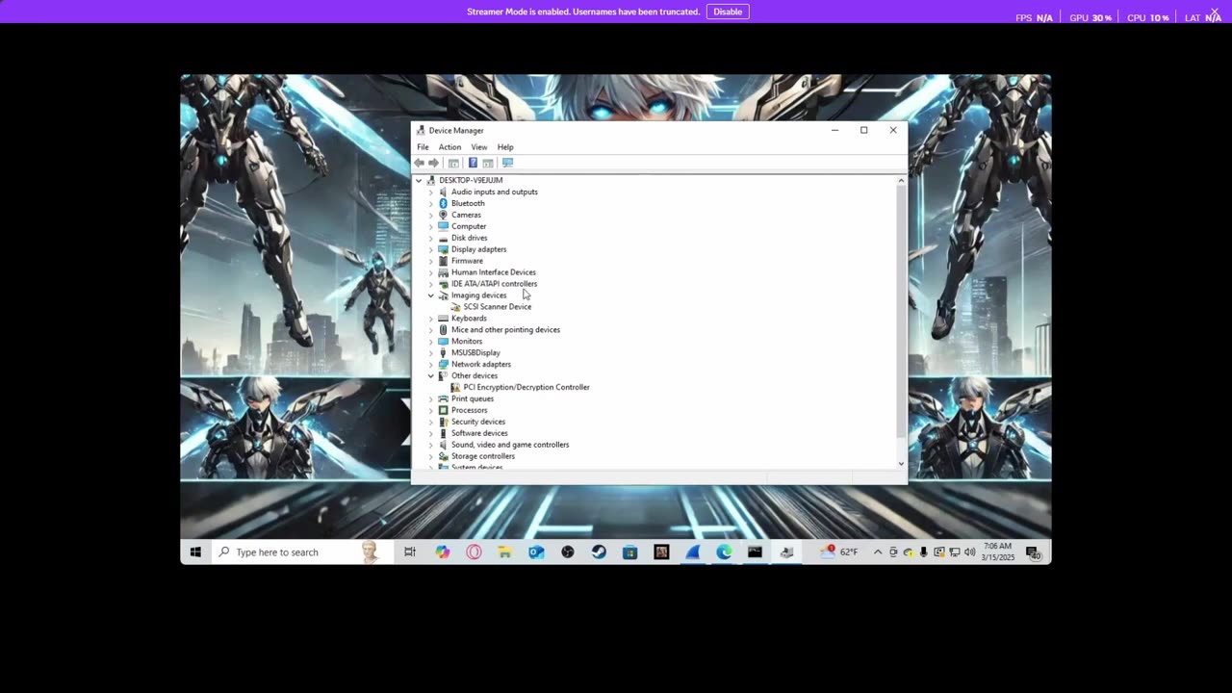The height and width of the screenshot is (693, 1232).
Task: Click the volume icon in system tray
Action: pyautogui.click(x=969, y=552)
